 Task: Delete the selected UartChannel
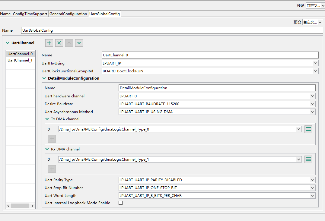[59, 43]
